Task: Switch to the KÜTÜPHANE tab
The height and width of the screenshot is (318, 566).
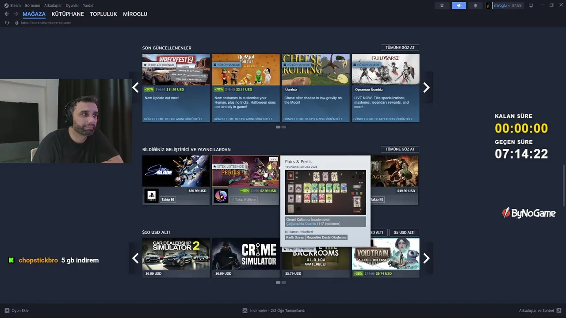Action: coord(68,14)
